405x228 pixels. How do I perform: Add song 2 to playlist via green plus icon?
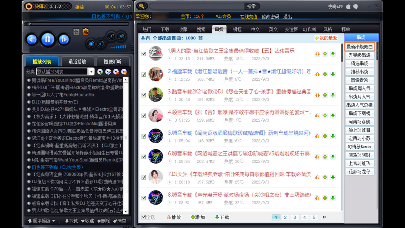(x=325, y=74)
